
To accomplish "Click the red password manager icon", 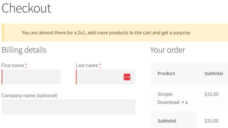I will pyautogui.click(x=127, y=77).
